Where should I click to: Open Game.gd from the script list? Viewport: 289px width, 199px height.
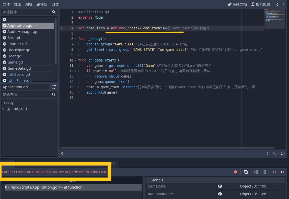(28, 62)
